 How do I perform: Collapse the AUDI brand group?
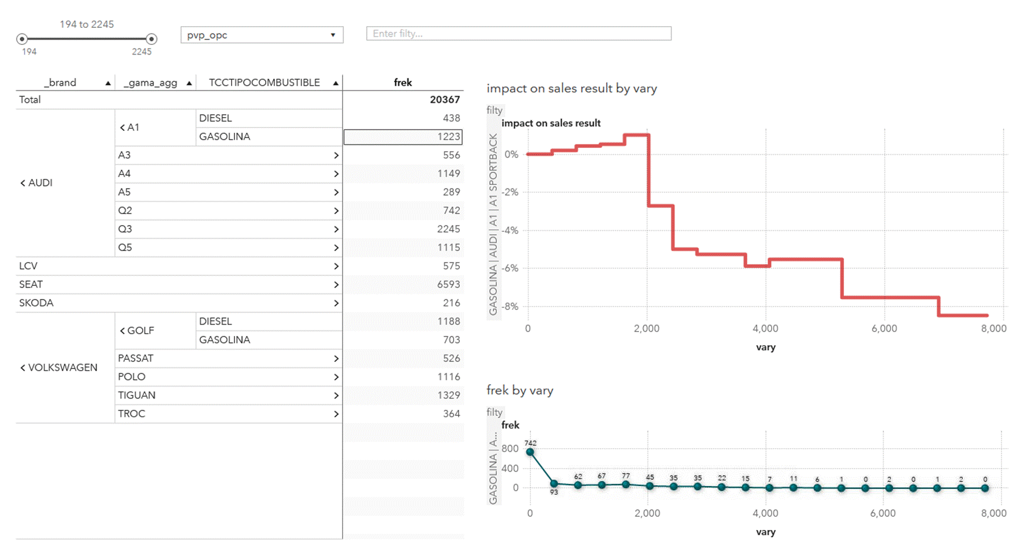(x=23, y=183)
